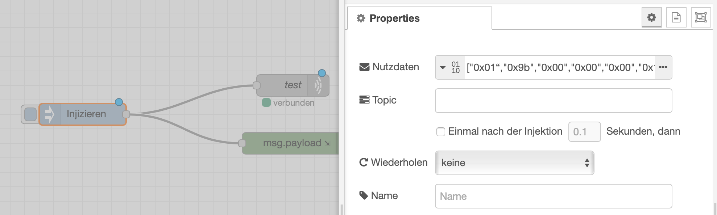Click the Injizieren arrow icon
The image size is (717, 215).
(x=50, y=114)
